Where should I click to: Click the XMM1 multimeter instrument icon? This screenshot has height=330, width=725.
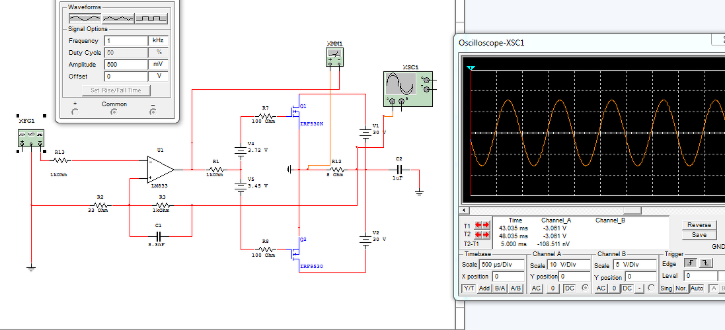coord(335,57)
